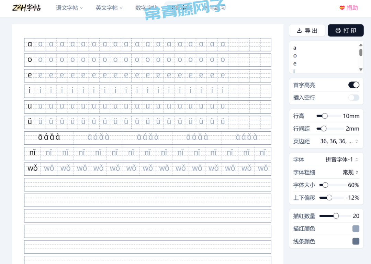Open the 字体 font dropdown
371x264 pixels.
(x=342, y=159)
